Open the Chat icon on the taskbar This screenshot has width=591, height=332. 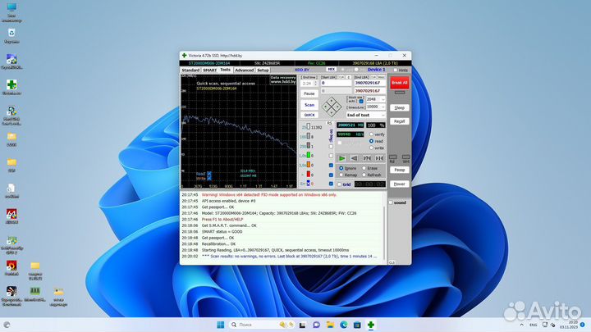click(317, 325)
